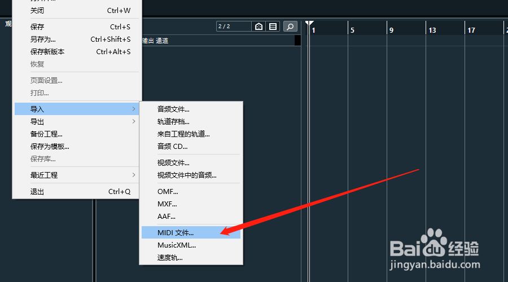Click the magnifier find-tracks icon

tap(290, 26)
